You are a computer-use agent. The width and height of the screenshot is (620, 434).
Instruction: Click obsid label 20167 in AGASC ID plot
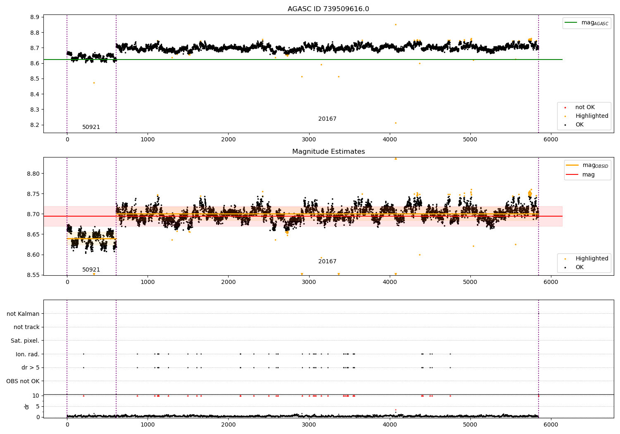[x=327, y=119]
